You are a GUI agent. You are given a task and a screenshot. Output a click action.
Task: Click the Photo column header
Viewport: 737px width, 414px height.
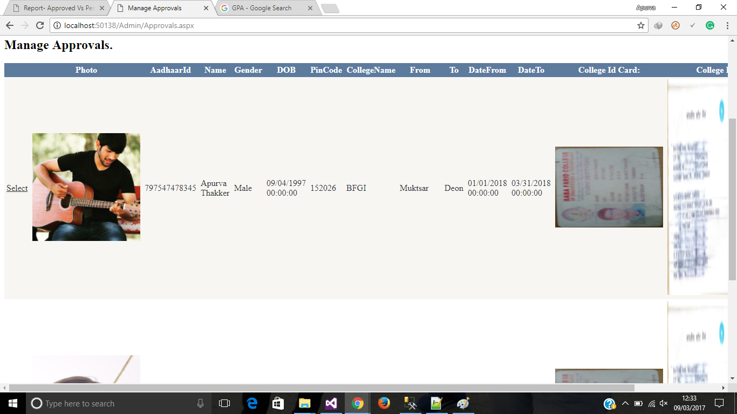(86, 70)
